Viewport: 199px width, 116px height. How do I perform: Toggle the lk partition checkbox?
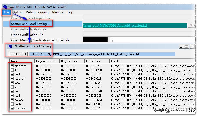(12, 70)
